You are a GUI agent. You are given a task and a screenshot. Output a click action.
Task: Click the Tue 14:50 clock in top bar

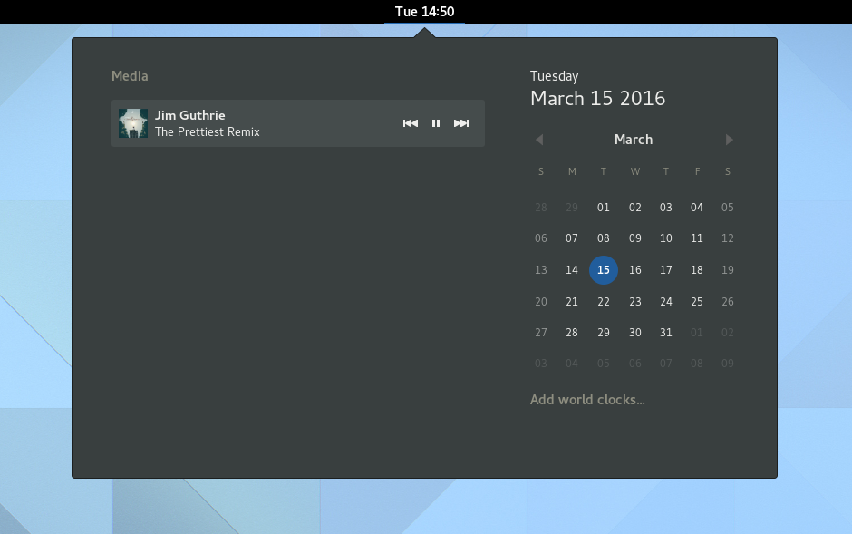[x=424, y=12]
